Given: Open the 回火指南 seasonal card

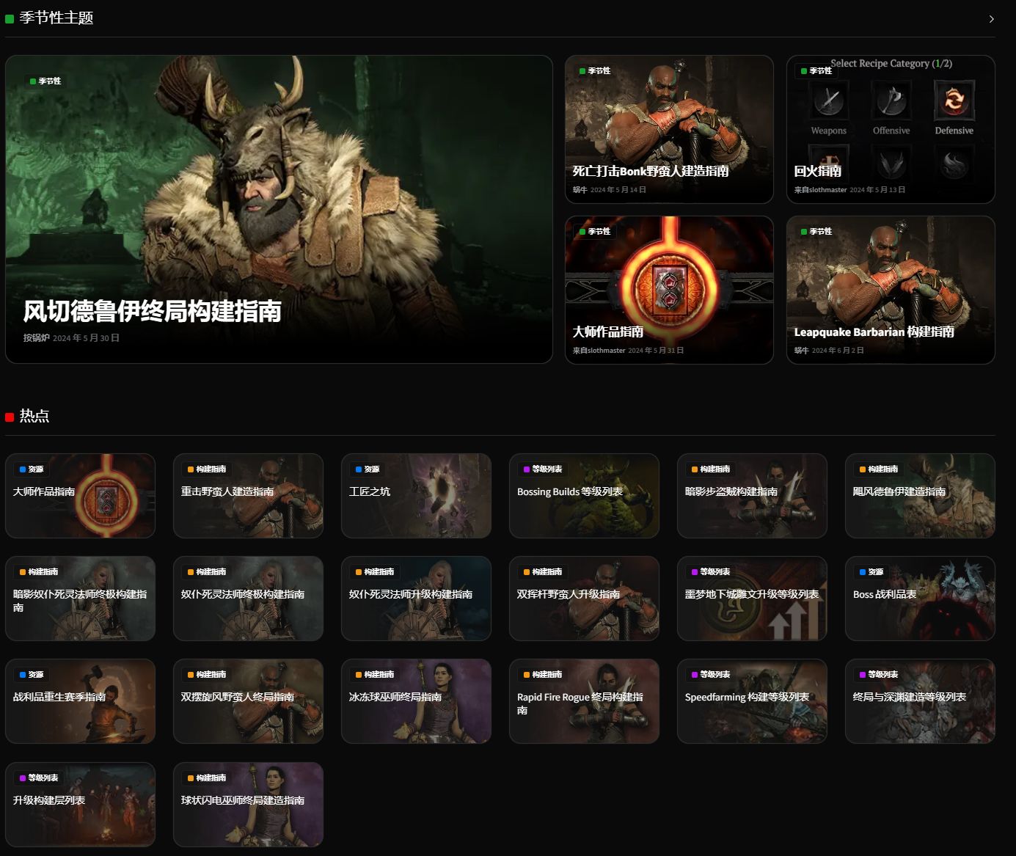Looking at the screenshot, I should (891, 129).
